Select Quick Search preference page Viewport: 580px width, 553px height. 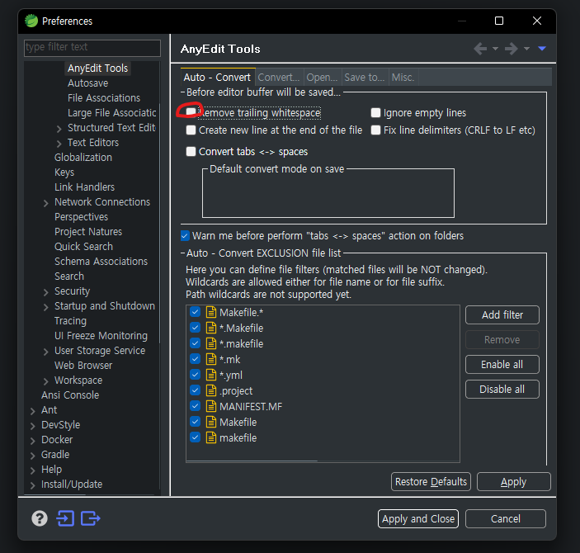click(x=83, y=247)
